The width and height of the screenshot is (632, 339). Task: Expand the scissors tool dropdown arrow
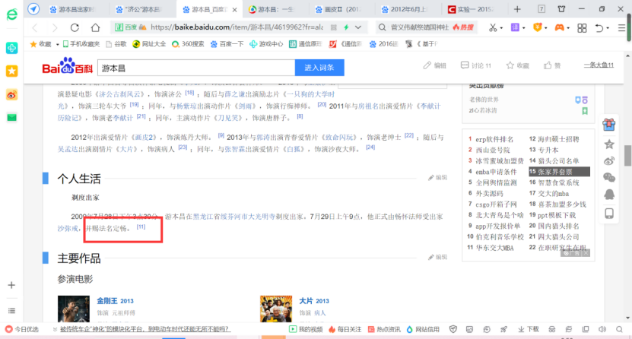coord(501,28)
